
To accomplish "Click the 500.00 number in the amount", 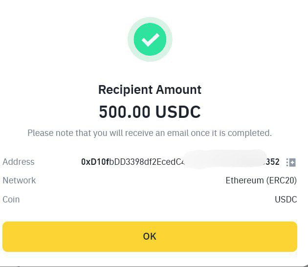I will click(125, 112).
